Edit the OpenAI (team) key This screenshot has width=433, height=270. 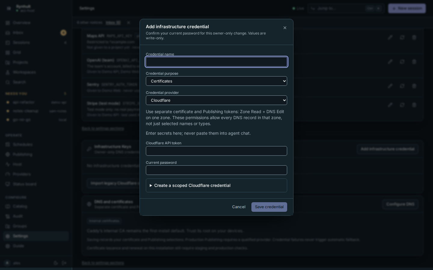[390, 62]
